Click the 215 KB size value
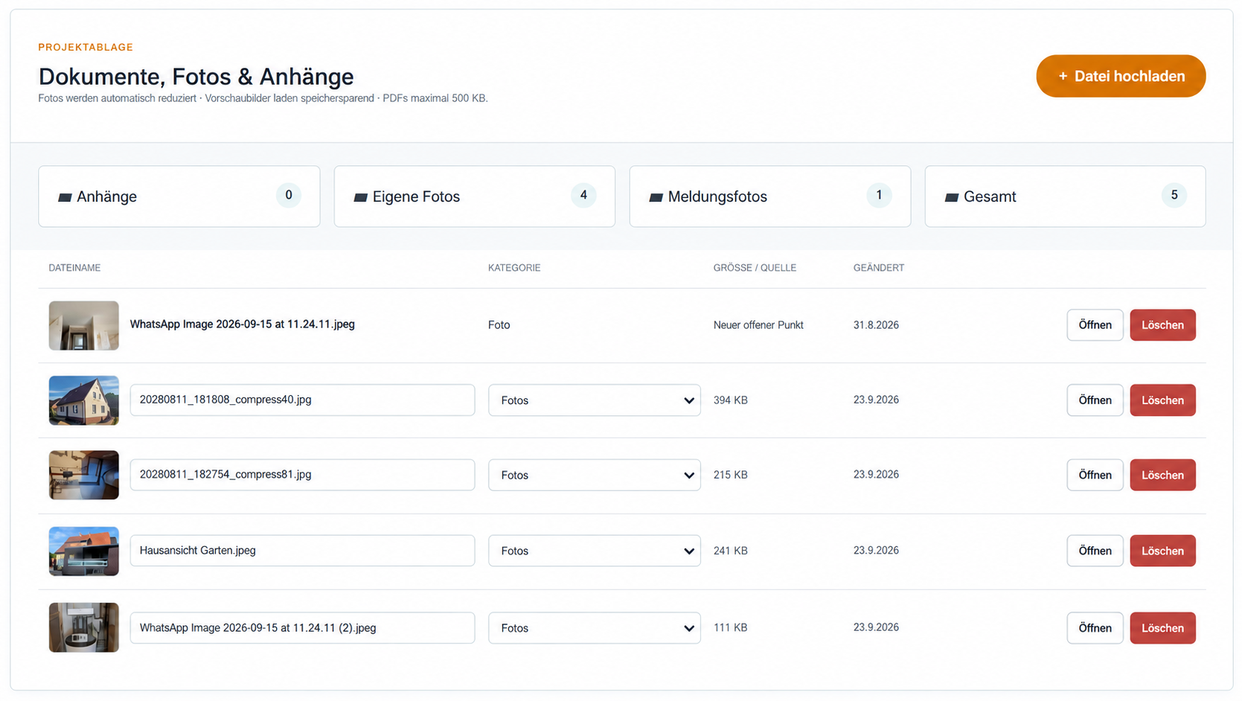 tap(730, 475)
